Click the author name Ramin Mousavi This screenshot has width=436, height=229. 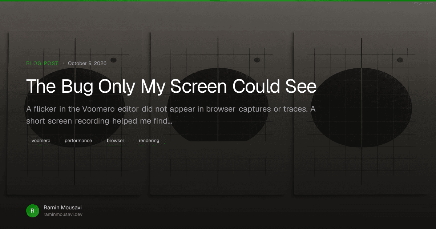click(62, 208)
